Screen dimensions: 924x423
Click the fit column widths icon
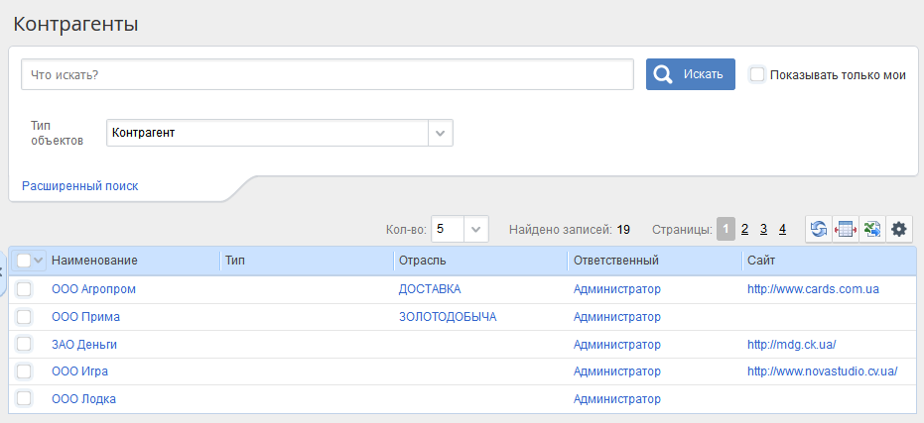[846, 229]
